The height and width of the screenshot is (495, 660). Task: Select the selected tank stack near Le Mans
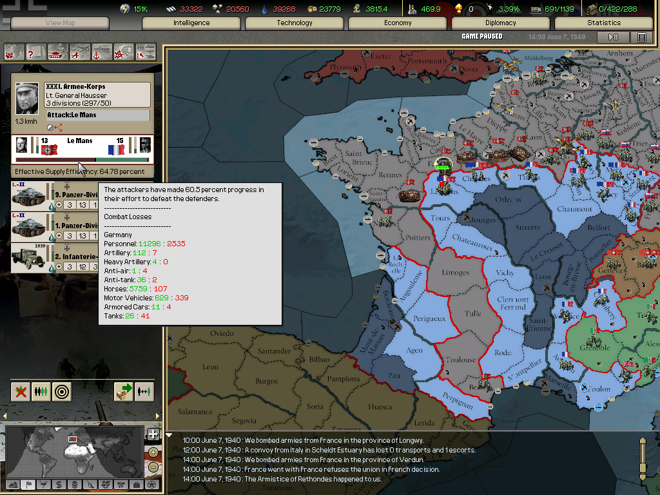click(443, 167)
